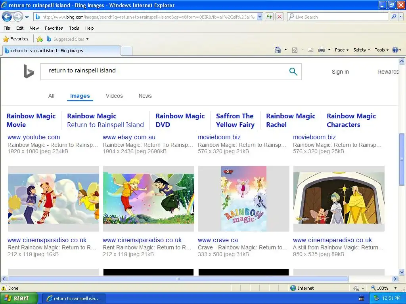Click the browser Back arrow button
Screen dimensions: 406x304
click(x=7, y=17)
